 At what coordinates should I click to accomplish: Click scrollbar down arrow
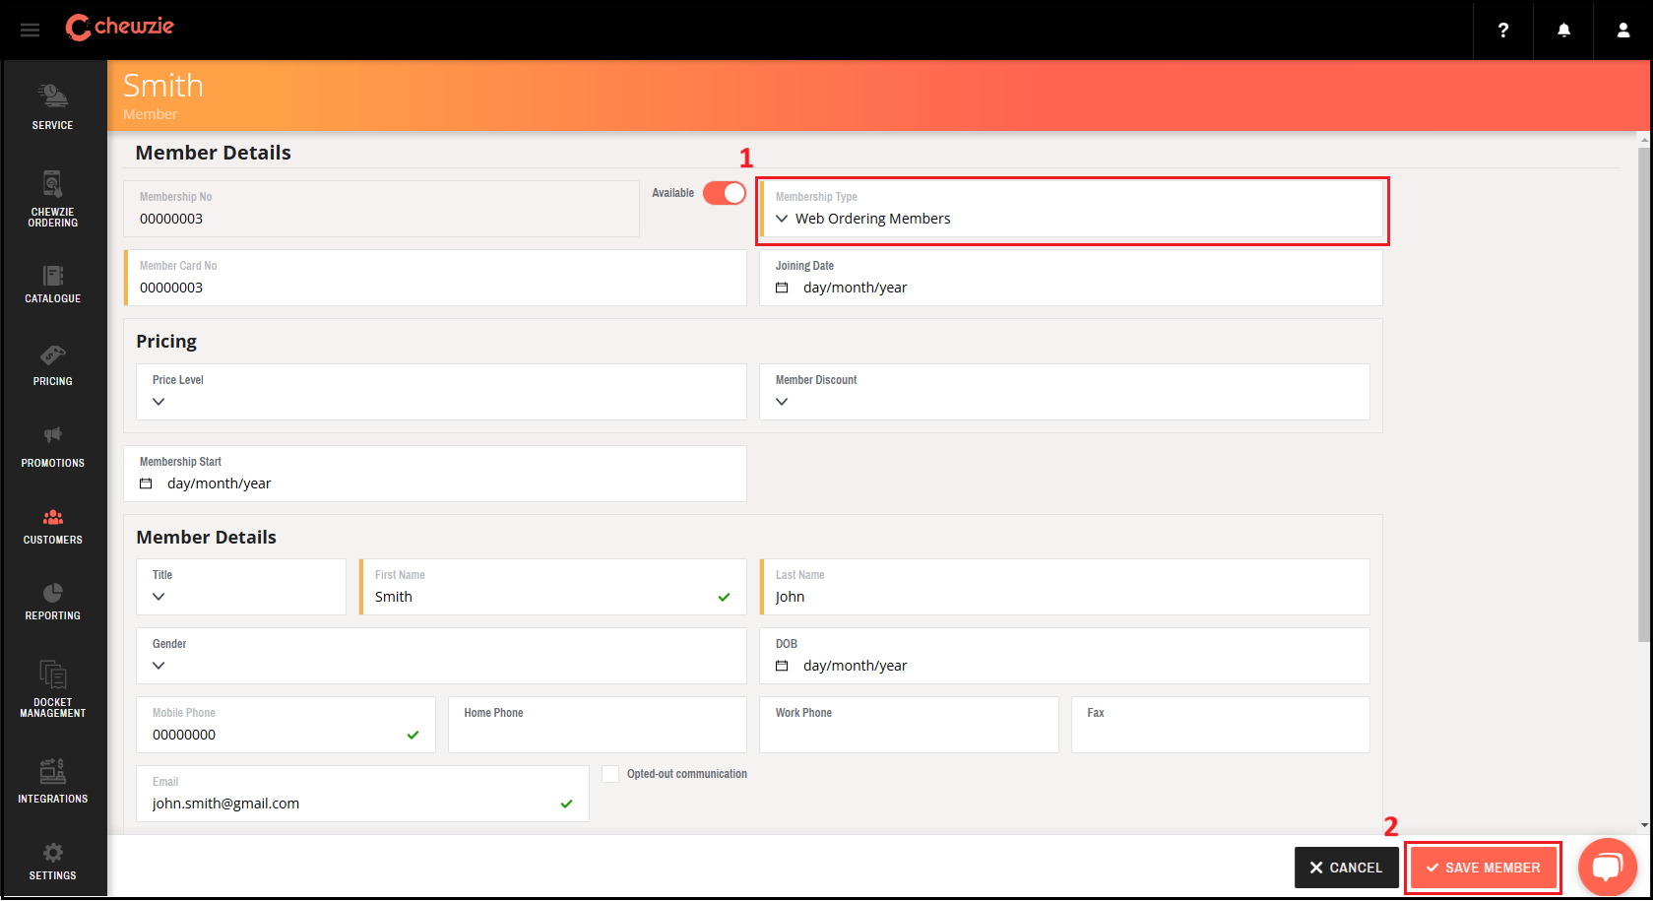coord(1644,826)
